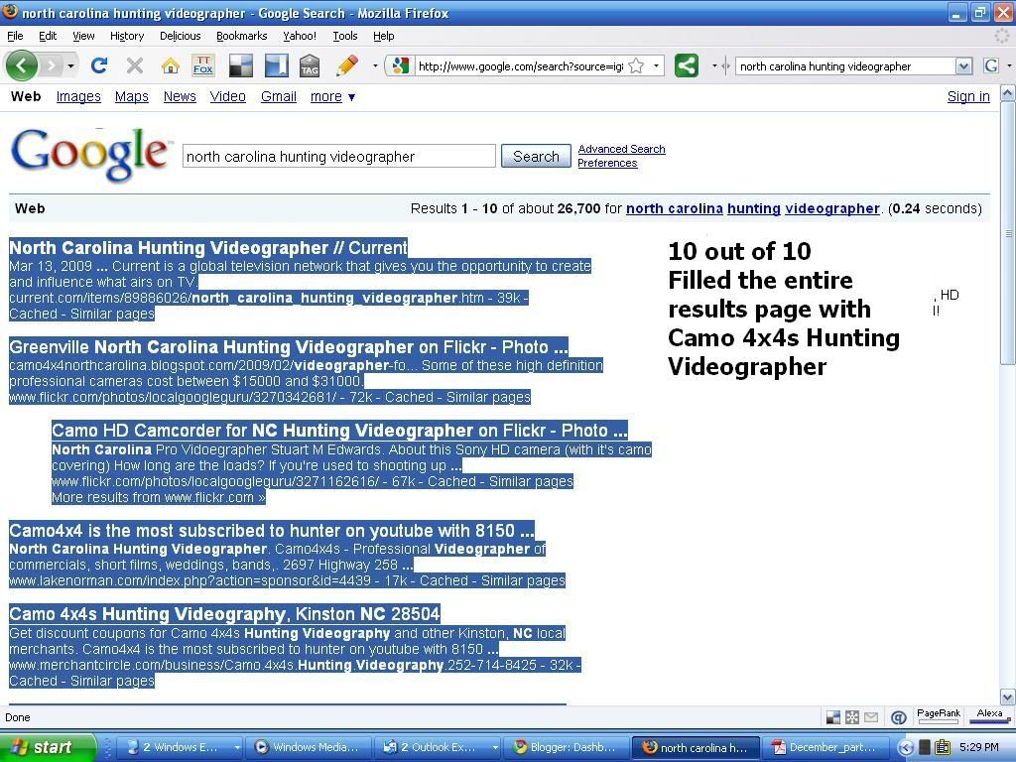Open the Bookmarks menu
The height and width of the screenshot is (762, 1016).
(x=242, y=36)
